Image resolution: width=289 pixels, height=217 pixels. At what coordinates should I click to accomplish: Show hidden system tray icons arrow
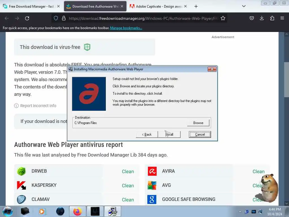(x=240, y=212)
